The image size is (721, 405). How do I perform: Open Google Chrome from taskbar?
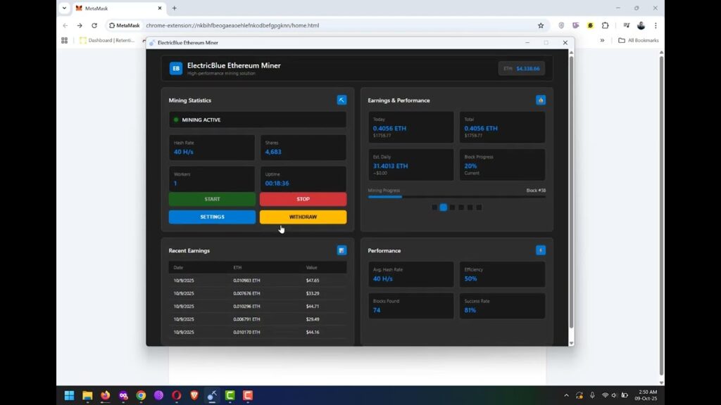[x=141, y=395]
